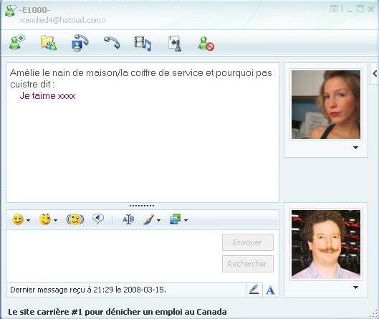
Task: Open the background paintbrush dropdown
Action: [x=158, y=220]
